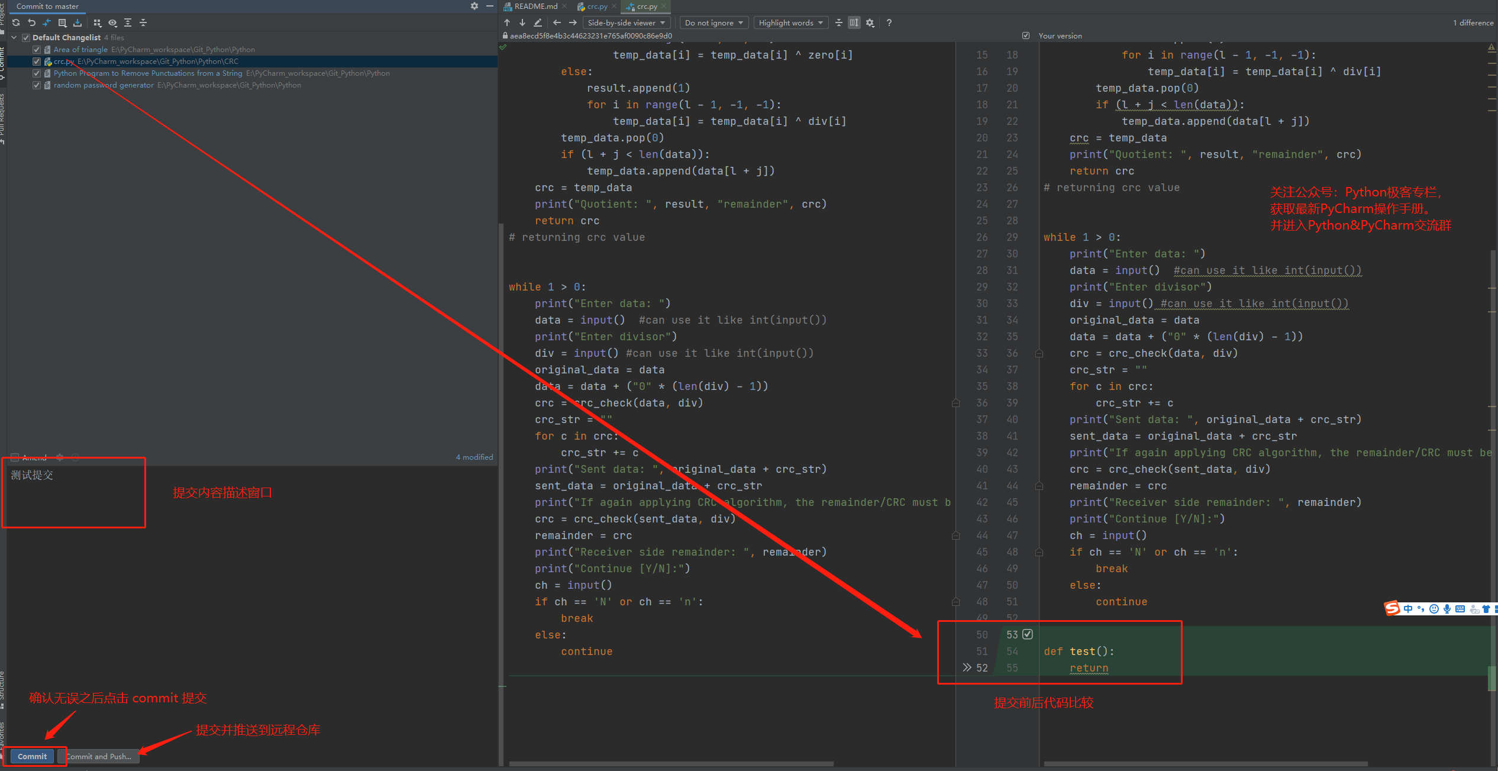The width and height of the screenshot is (1498, 771).
Task: Open the Do not ignore dropdown
Action: pos(714,22)
